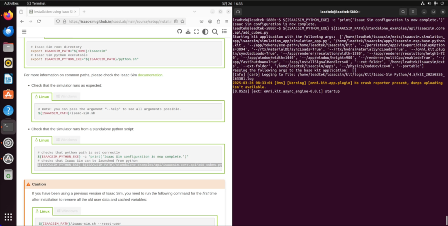
Task: Open the power system menu
Action: coord(442,3)
